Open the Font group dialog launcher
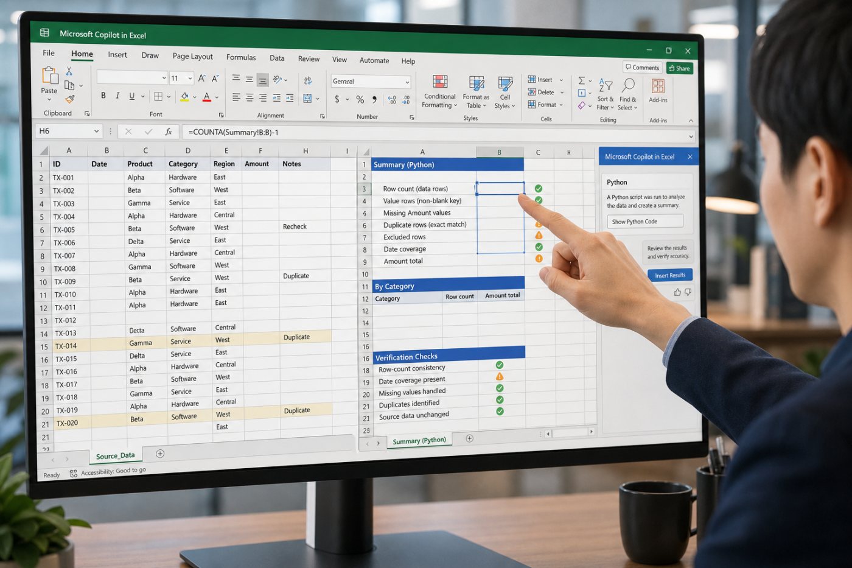 pyautogui.click(x=221, y=114)
